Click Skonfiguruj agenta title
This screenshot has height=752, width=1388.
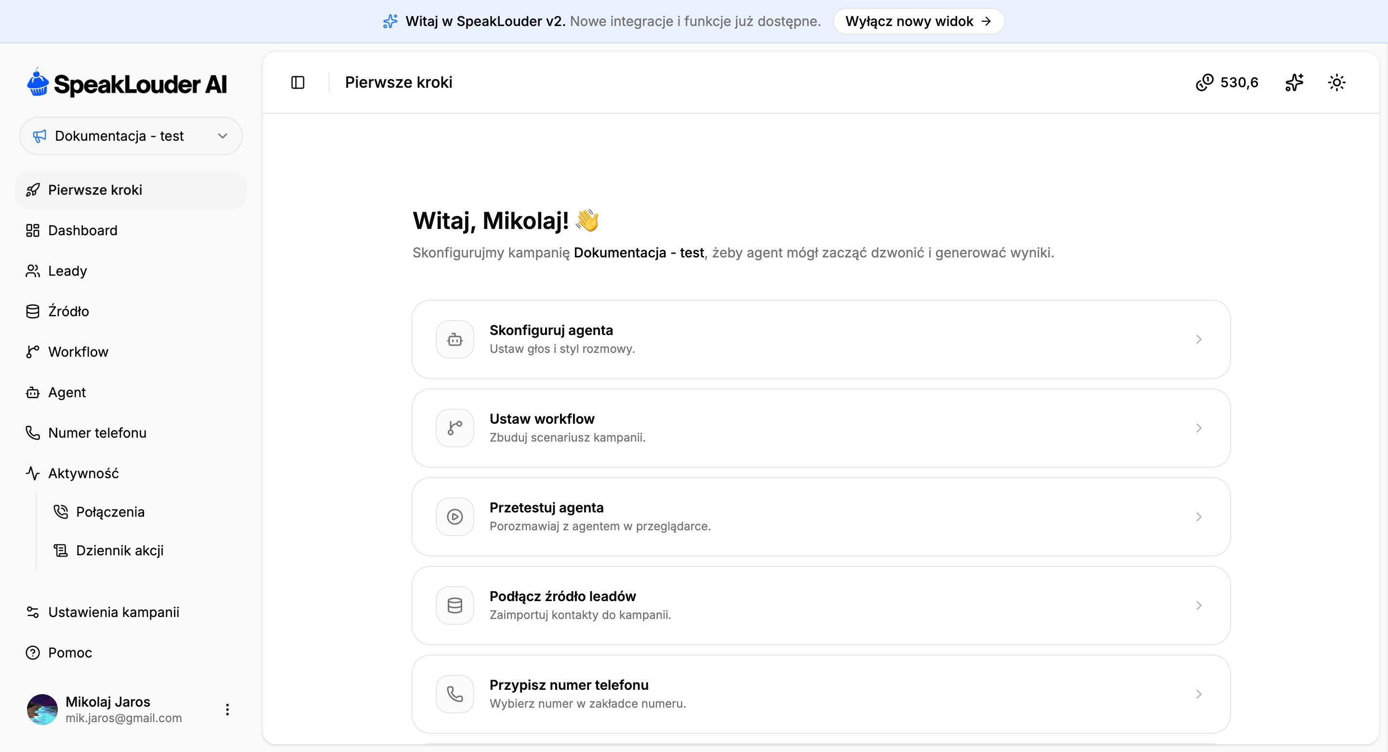(551, 330)
